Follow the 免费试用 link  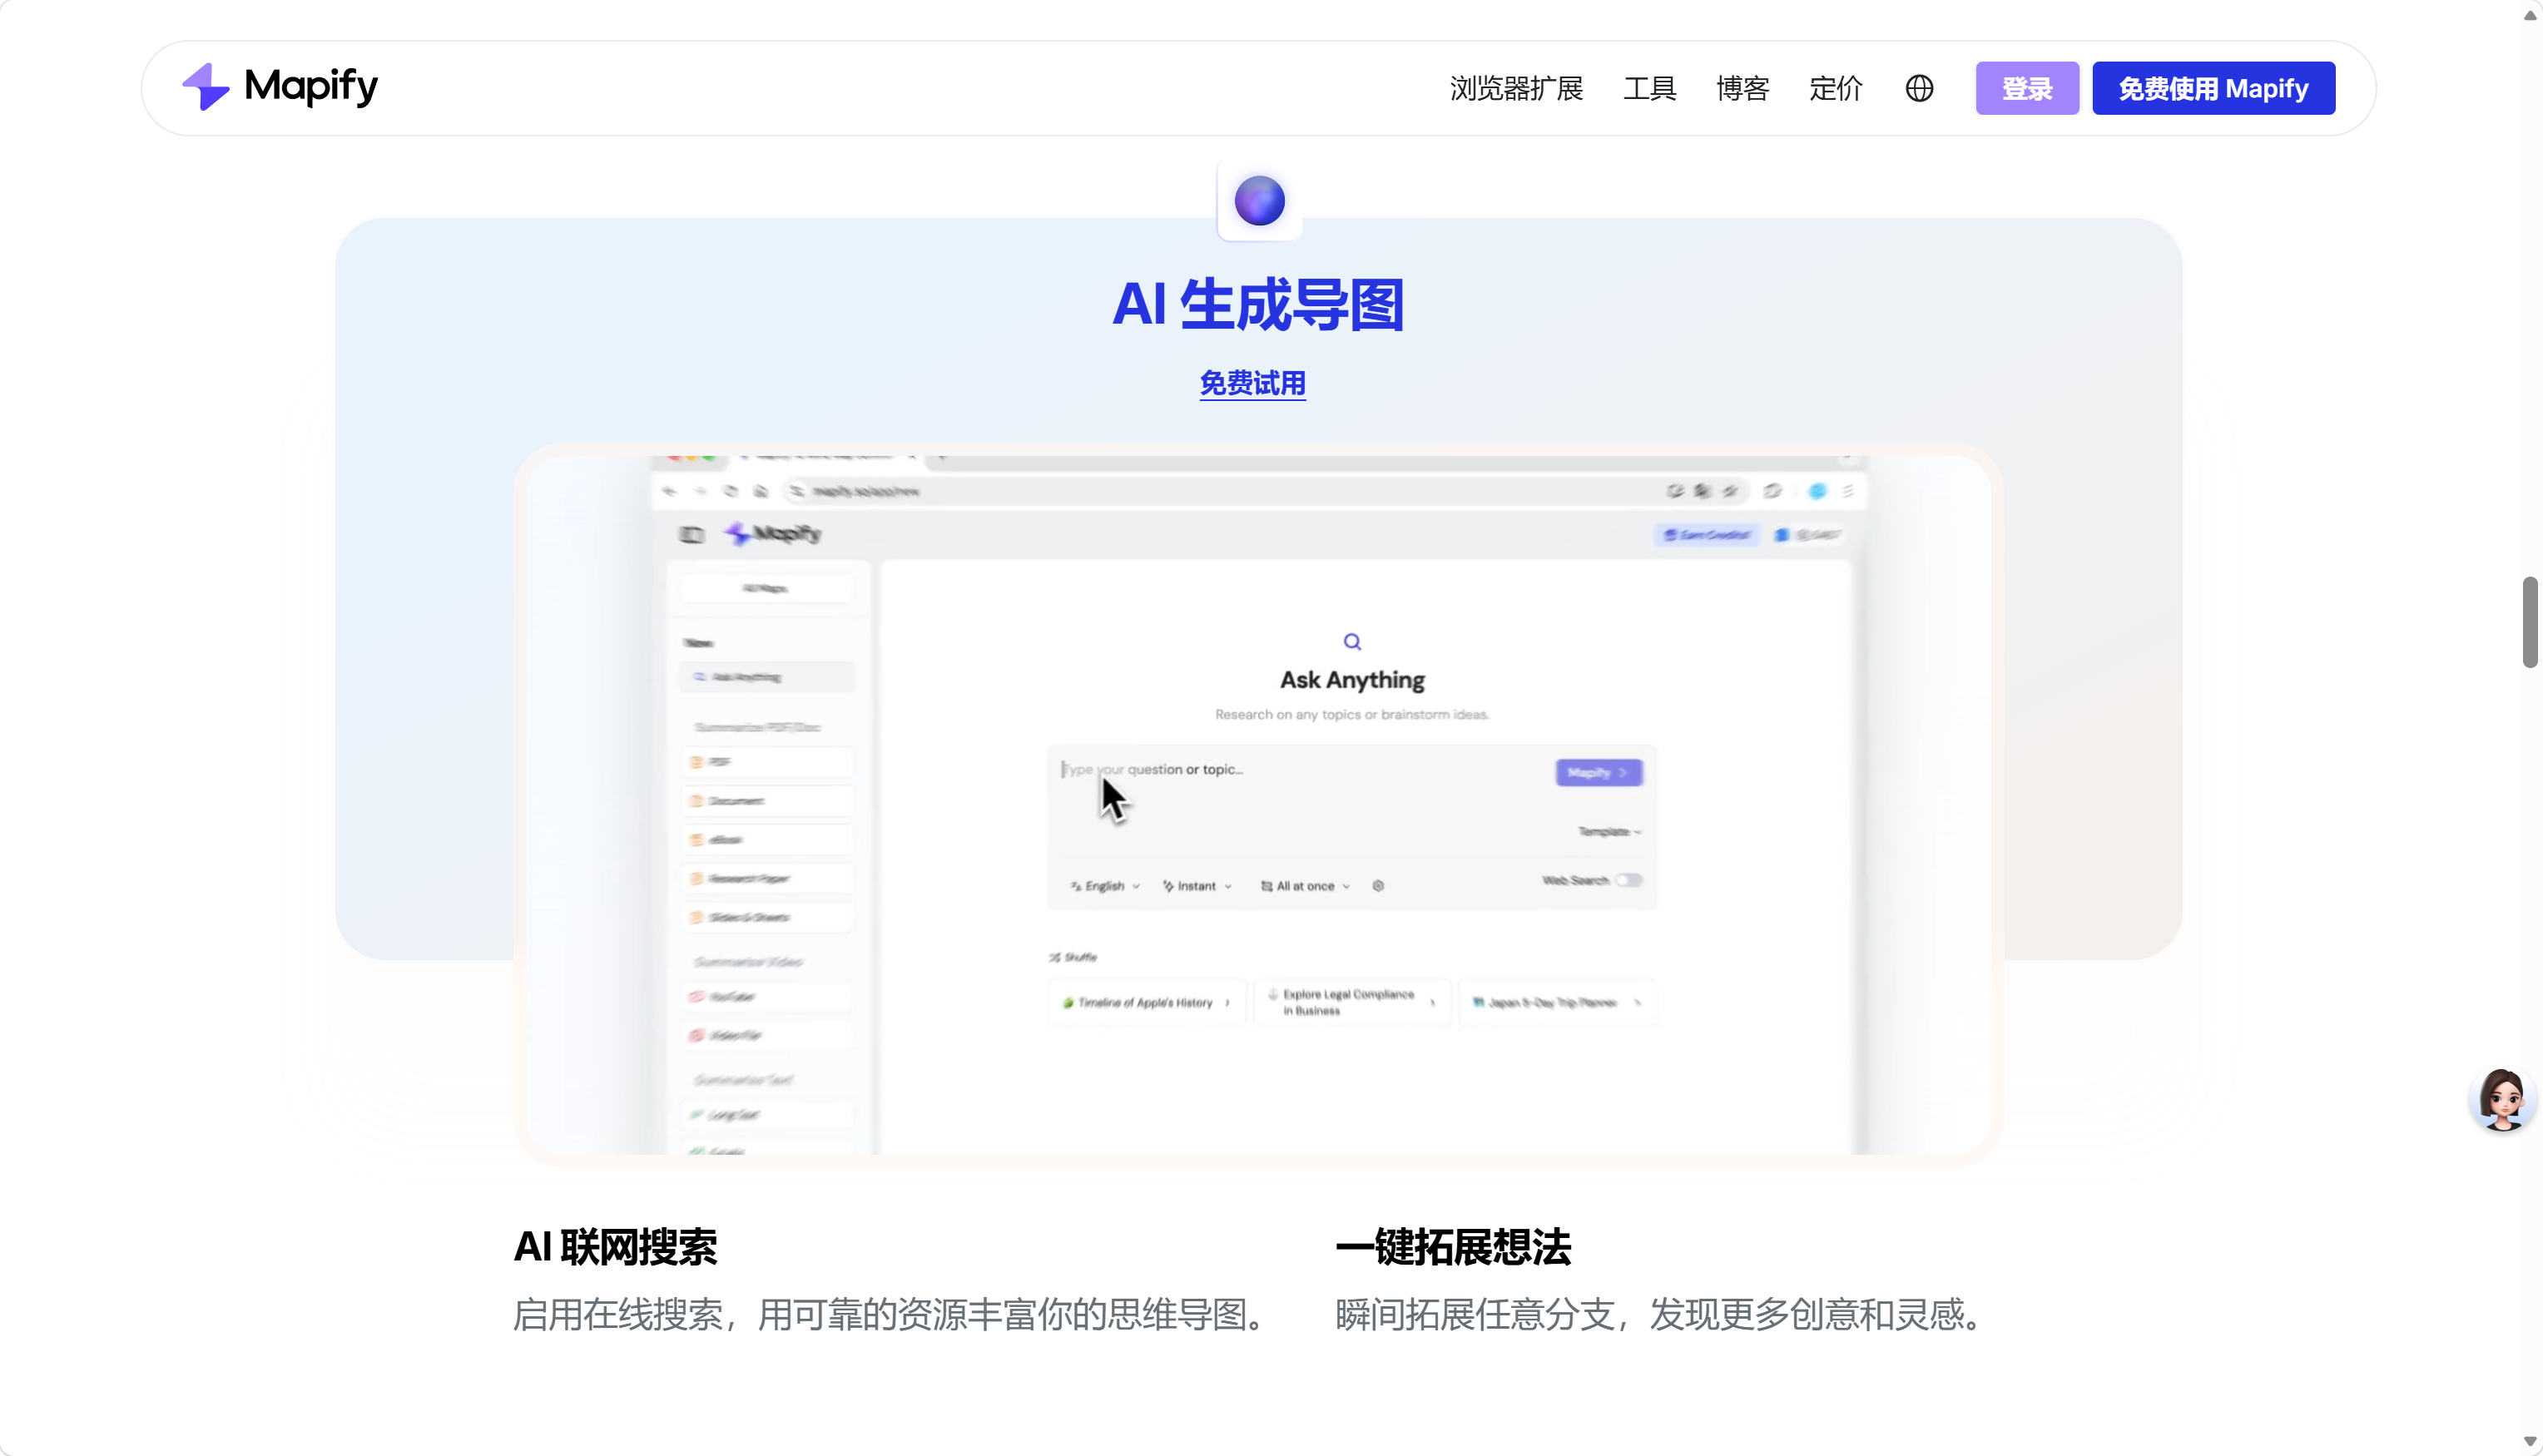(1252, 383)
